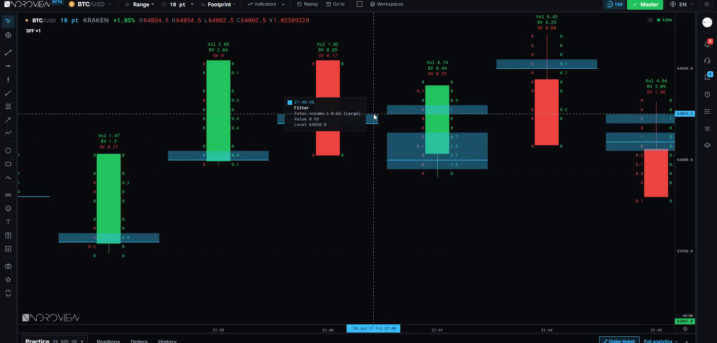This screenshot has width=717, height=343.
Task: Open the Range chart type dropdown
Action: pos(140,4)
